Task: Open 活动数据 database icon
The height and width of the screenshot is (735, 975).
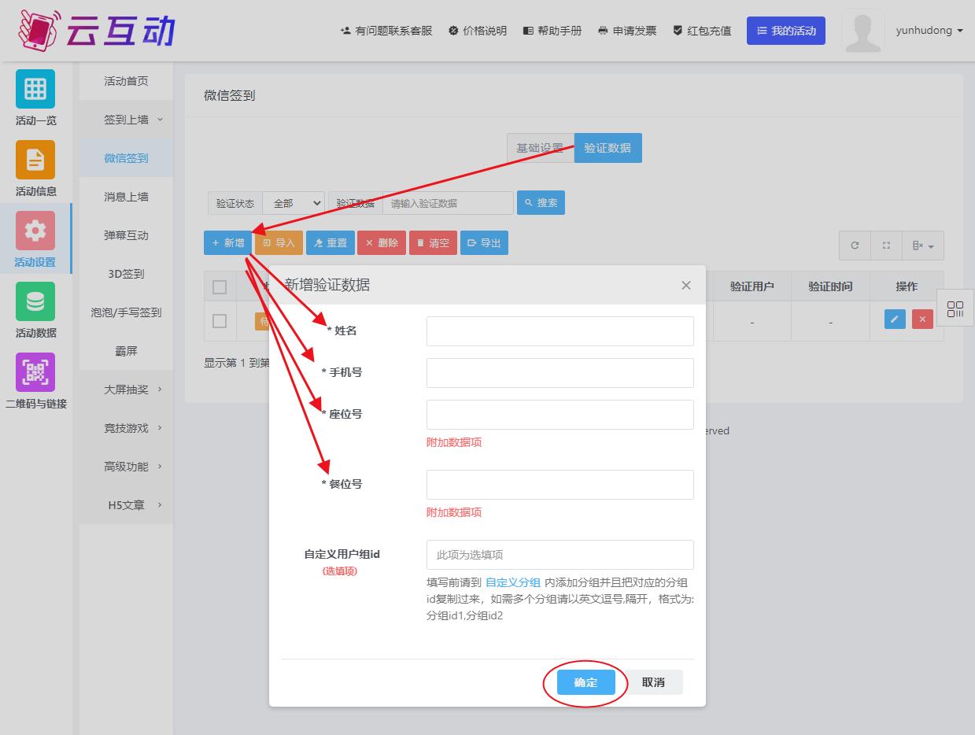Action: 35,301
